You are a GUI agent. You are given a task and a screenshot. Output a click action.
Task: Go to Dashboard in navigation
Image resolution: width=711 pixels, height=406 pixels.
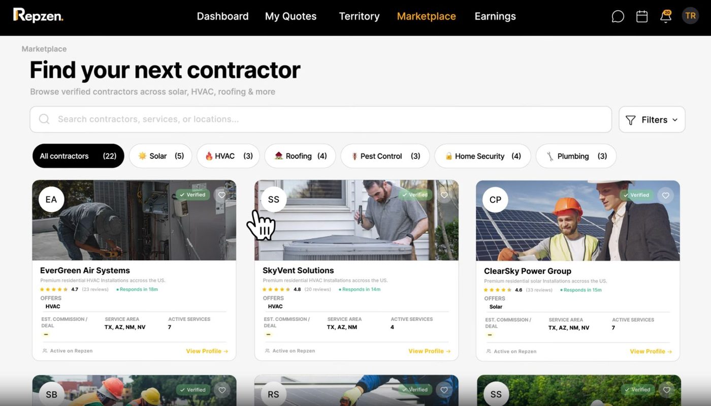point(222,16)
